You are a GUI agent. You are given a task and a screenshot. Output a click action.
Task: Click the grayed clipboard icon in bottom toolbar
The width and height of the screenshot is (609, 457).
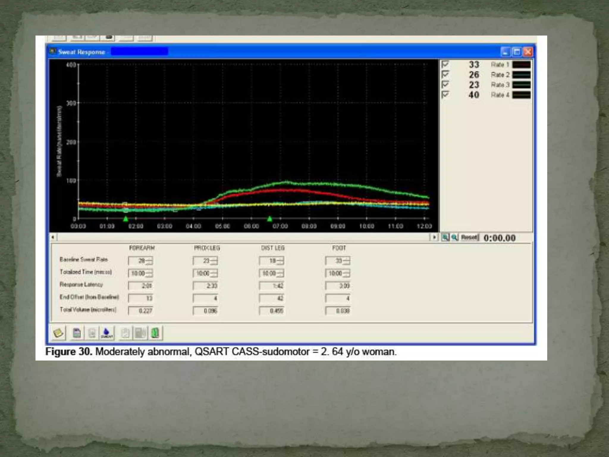[125, 333]
